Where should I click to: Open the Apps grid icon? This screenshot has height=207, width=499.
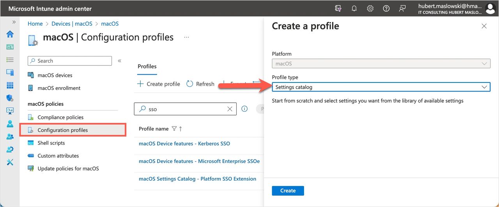[10, 85]
